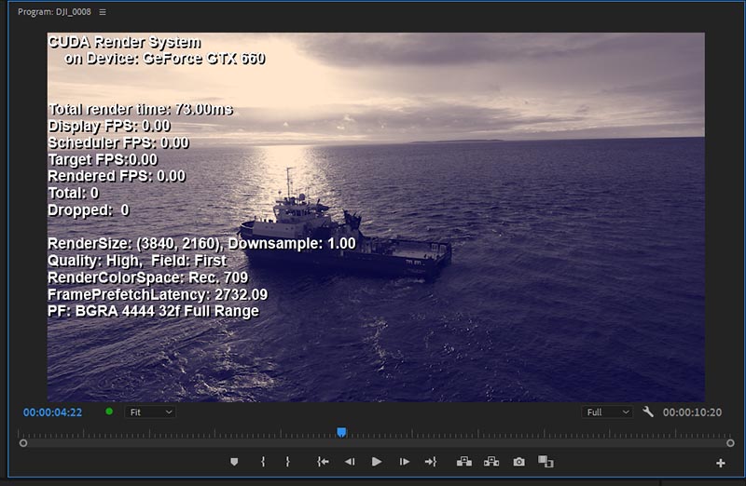Screen dimensions: 746x486
Task: Open the Full playback resolution dropdown
Action: coord(608,412)
